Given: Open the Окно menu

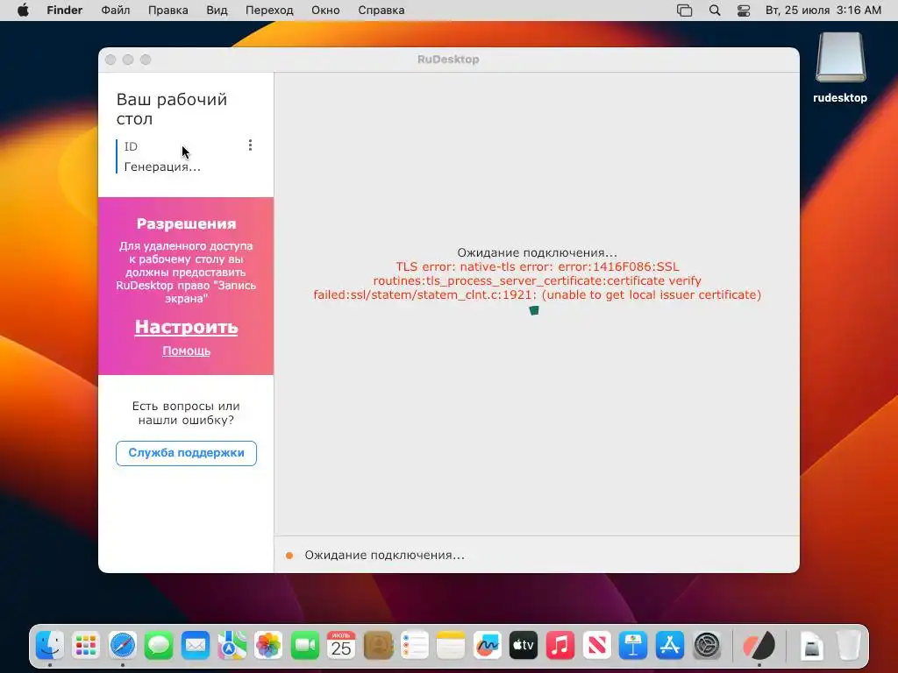Looking at the screenshot, I should point(325,11).
